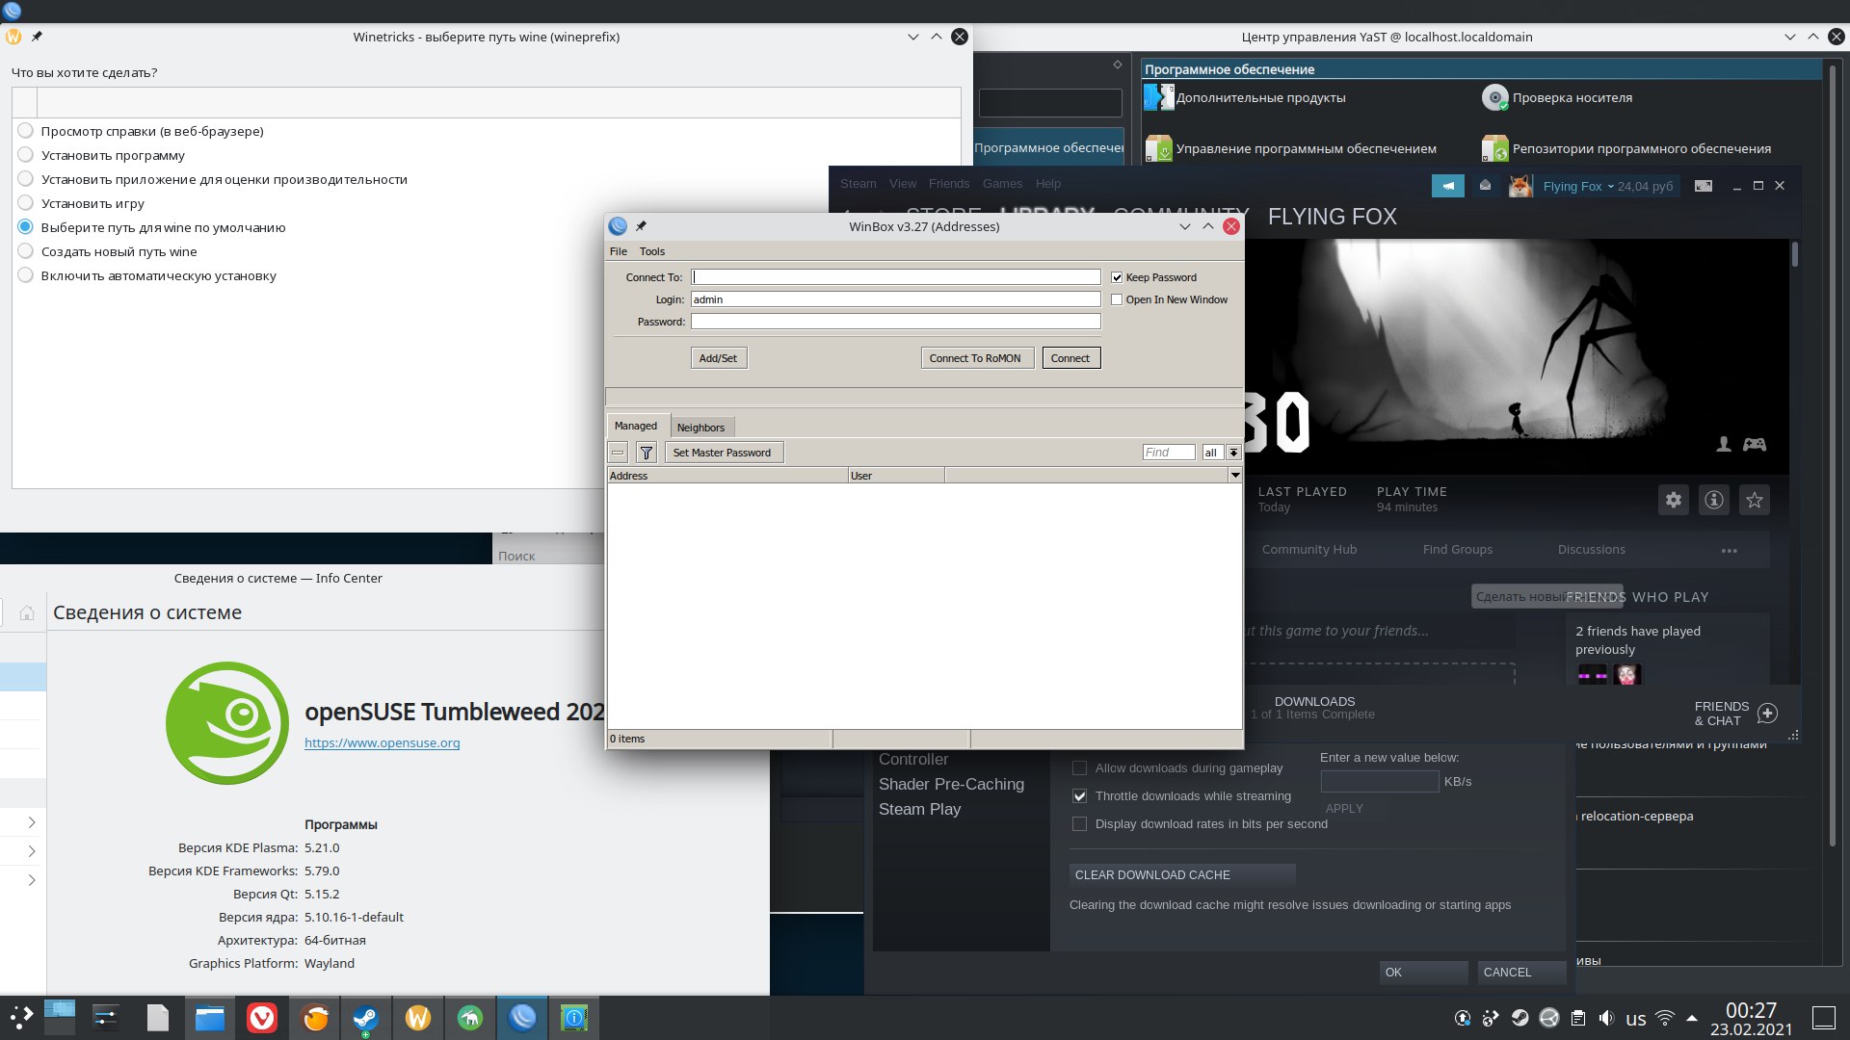The height and width of the screenshot is (1040, 1850).
Task: Switch Steam to Big Picture mode icon
Action: click(1704, 186)
